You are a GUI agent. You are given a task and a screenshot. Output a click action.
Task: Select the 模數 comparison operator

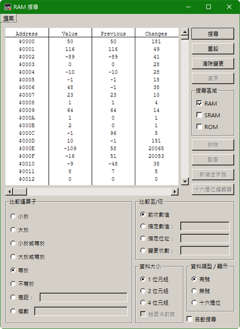(x=13, y=311)
